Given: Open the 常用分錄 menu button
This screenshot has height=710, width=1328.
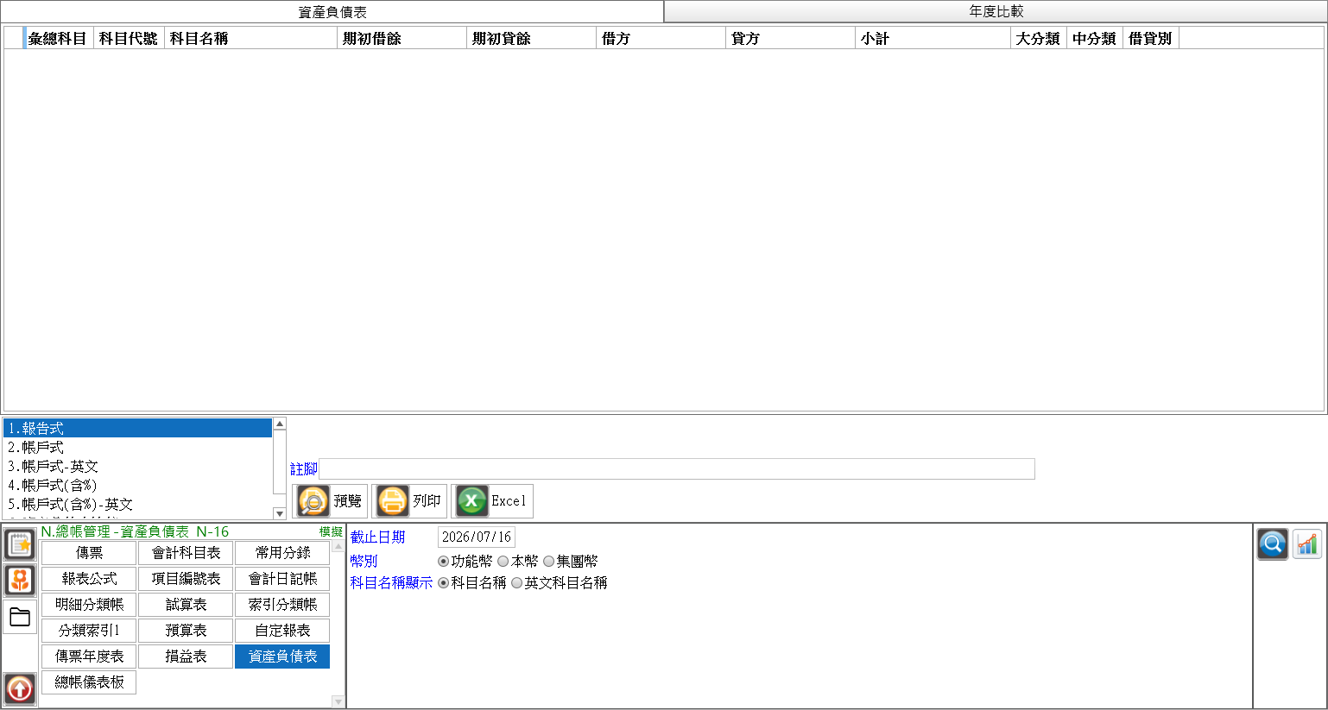Looking at the screenshot, I should (x=282, y=553).
